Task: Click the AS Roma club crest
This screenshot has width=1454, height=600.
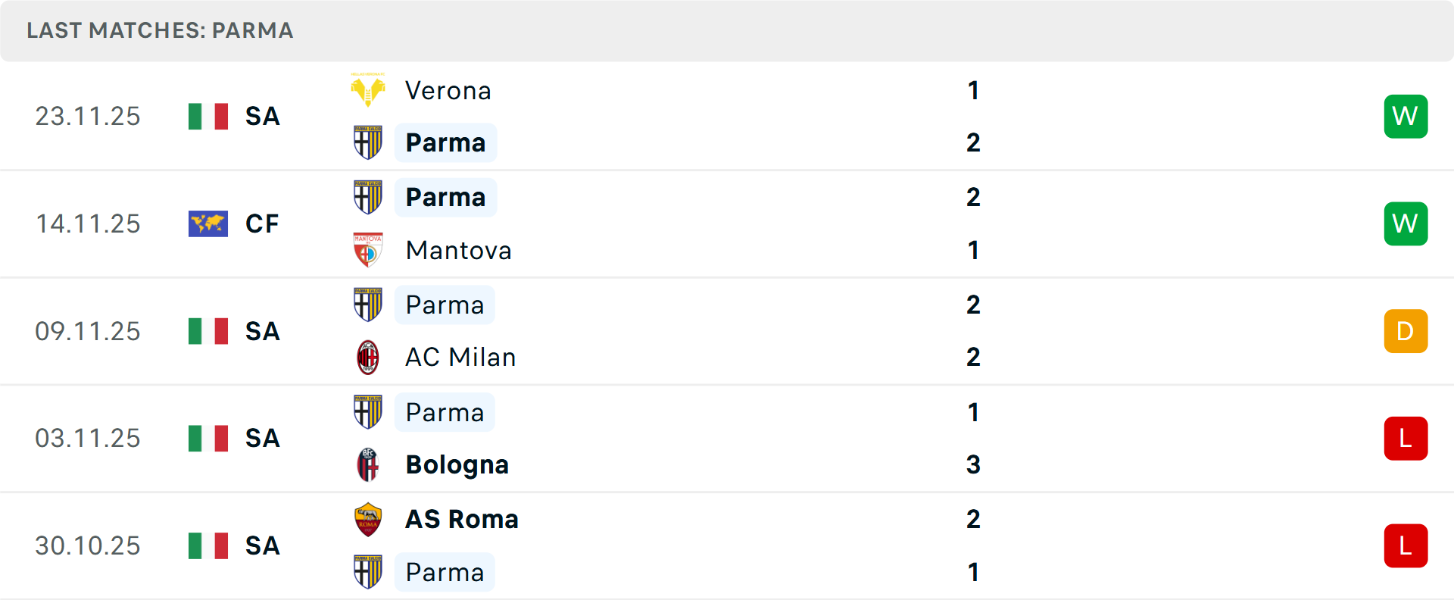Action: coord(368,520)
